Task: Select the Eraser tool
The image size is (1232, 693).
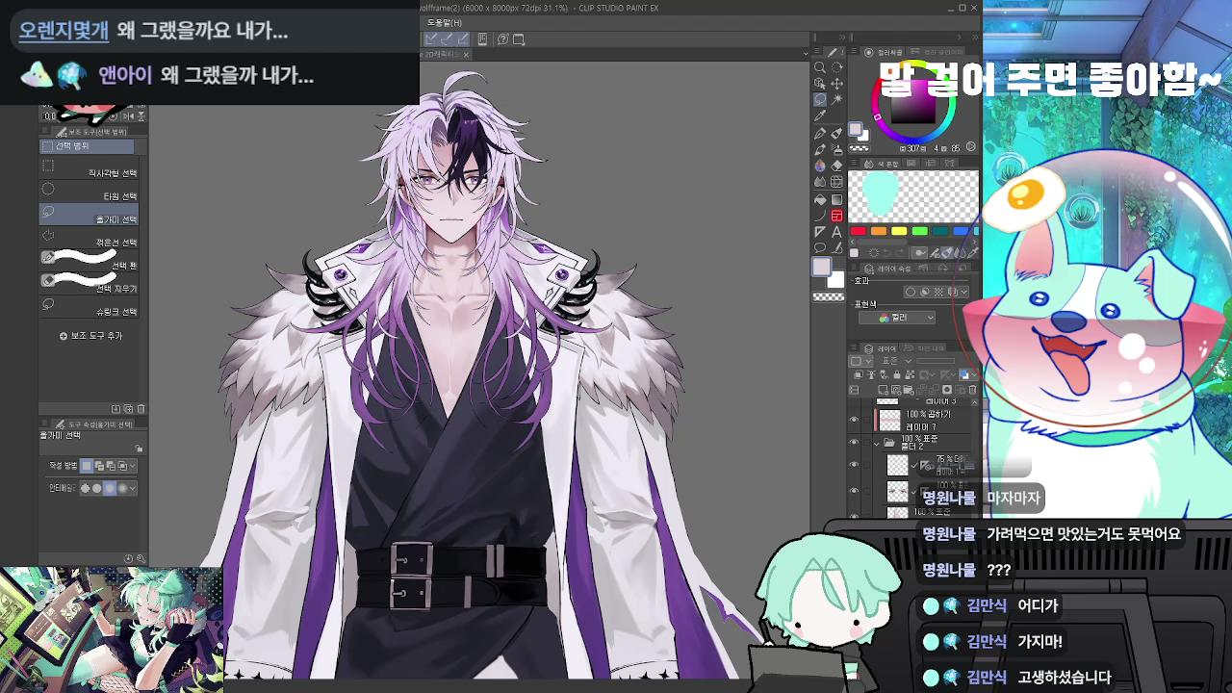Action: click(836, 166)
